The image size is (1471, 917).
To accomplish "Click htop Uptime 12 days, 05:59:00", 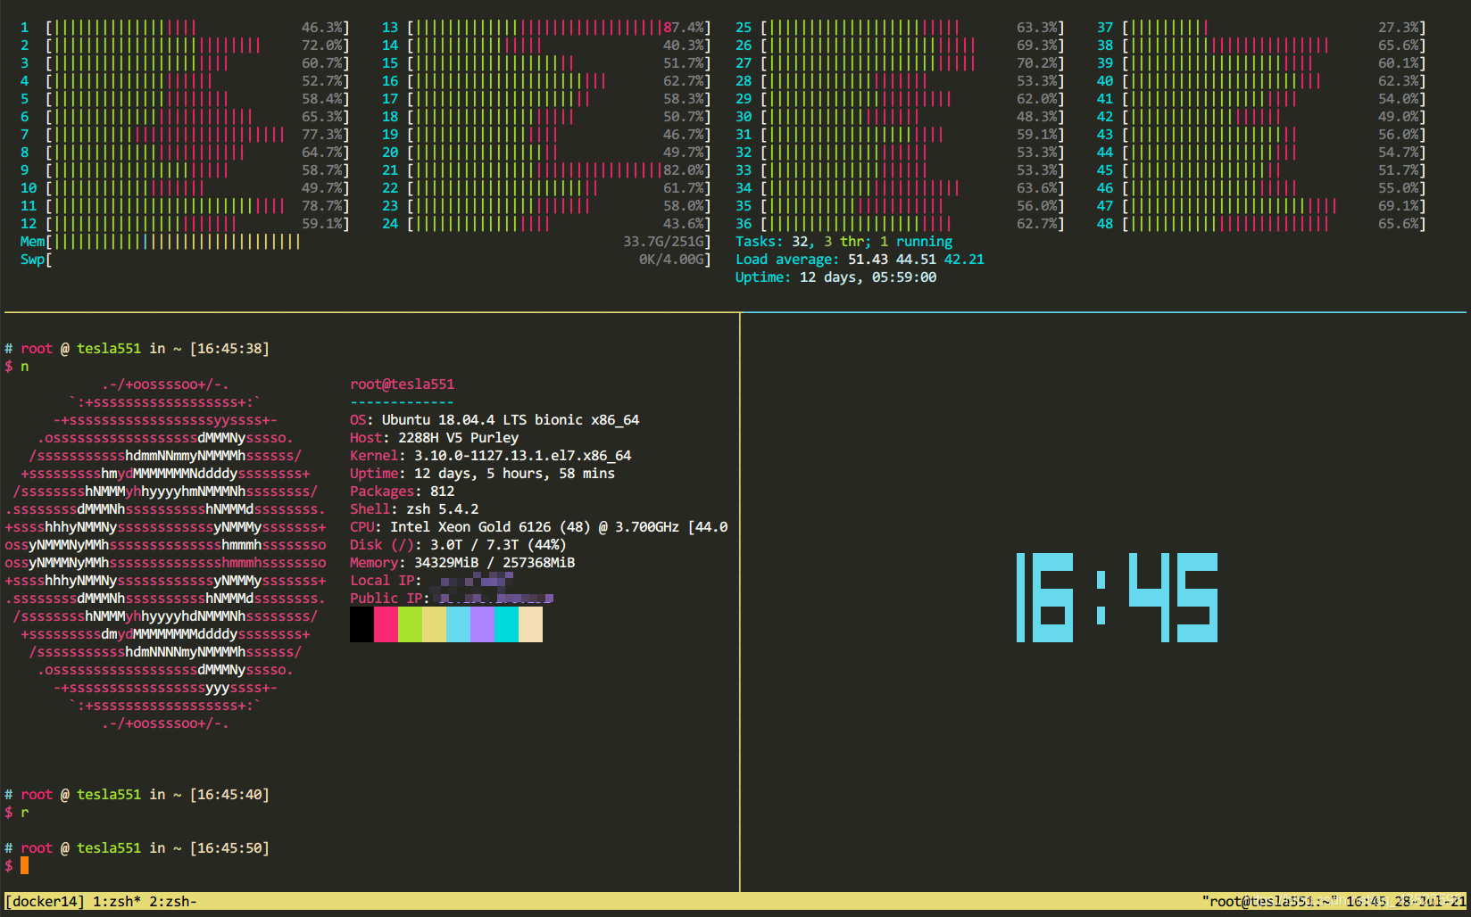I will pos(835,277).
